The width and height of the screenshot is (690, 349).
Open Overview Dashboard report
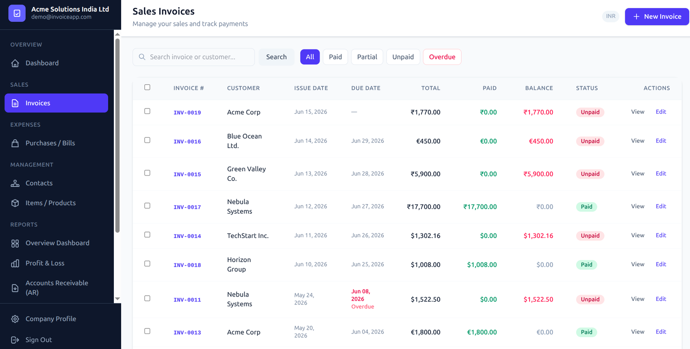56,244
